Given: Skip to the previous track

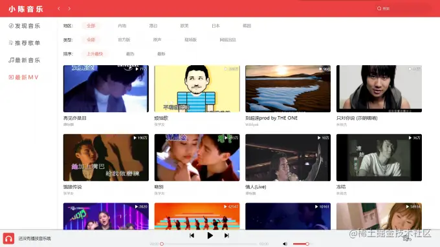Looking at the screenshot, I should (x=192, y=235).
